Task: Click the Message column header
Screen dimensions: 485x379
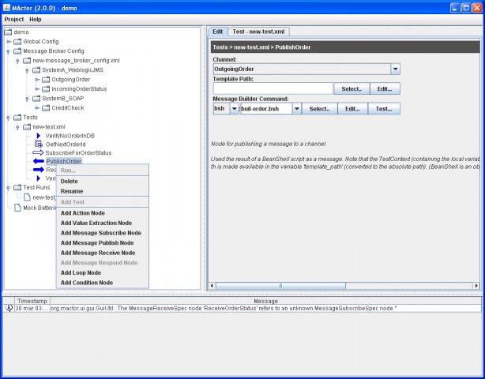Action: pyautogui.click(x=265, y=301)
